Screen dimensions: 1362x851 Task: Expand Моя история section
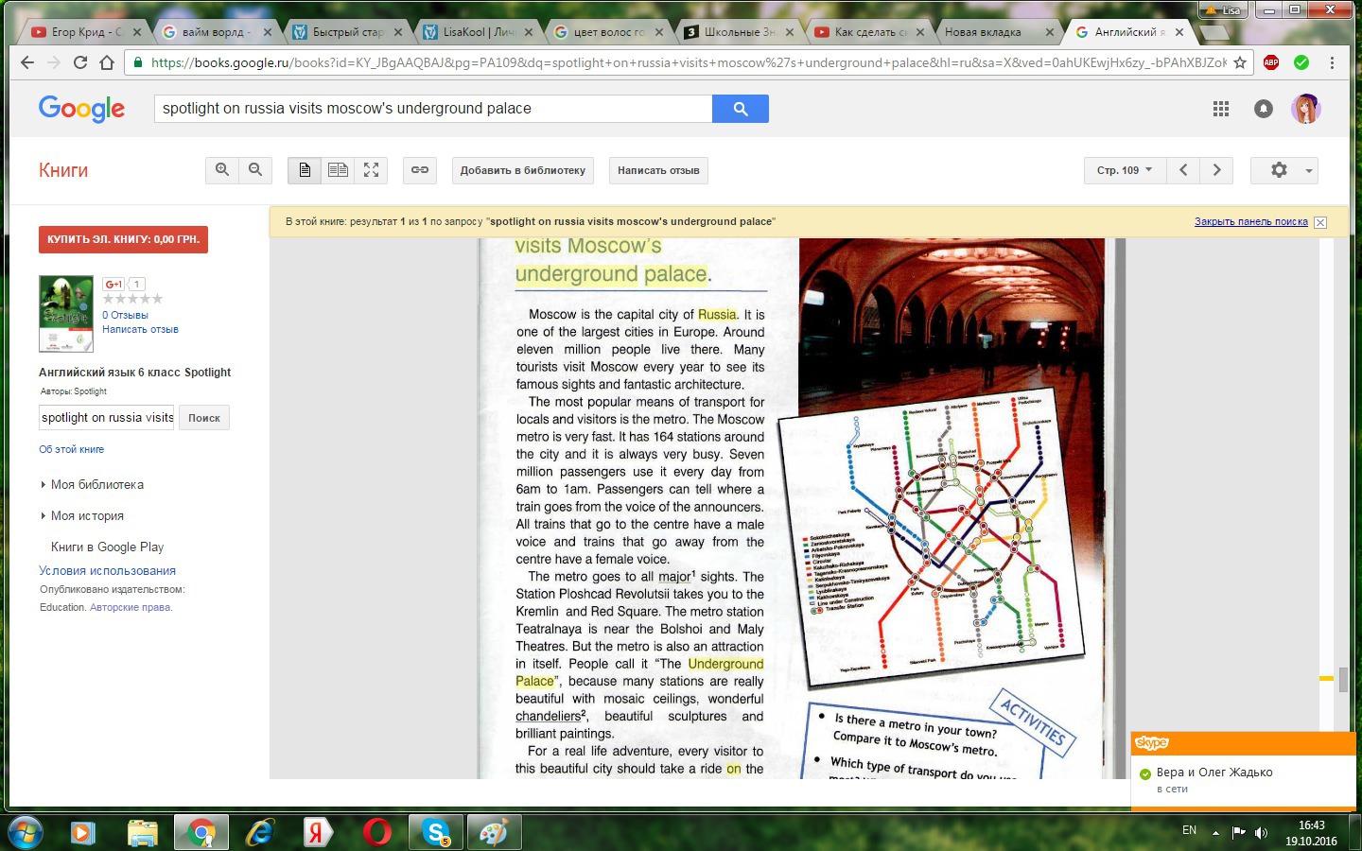pos(87,515)
